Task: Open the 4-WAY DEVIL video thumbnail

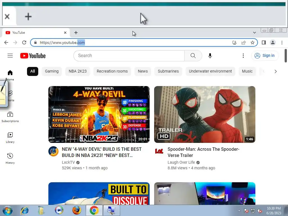Action: [x=99, y=114]
